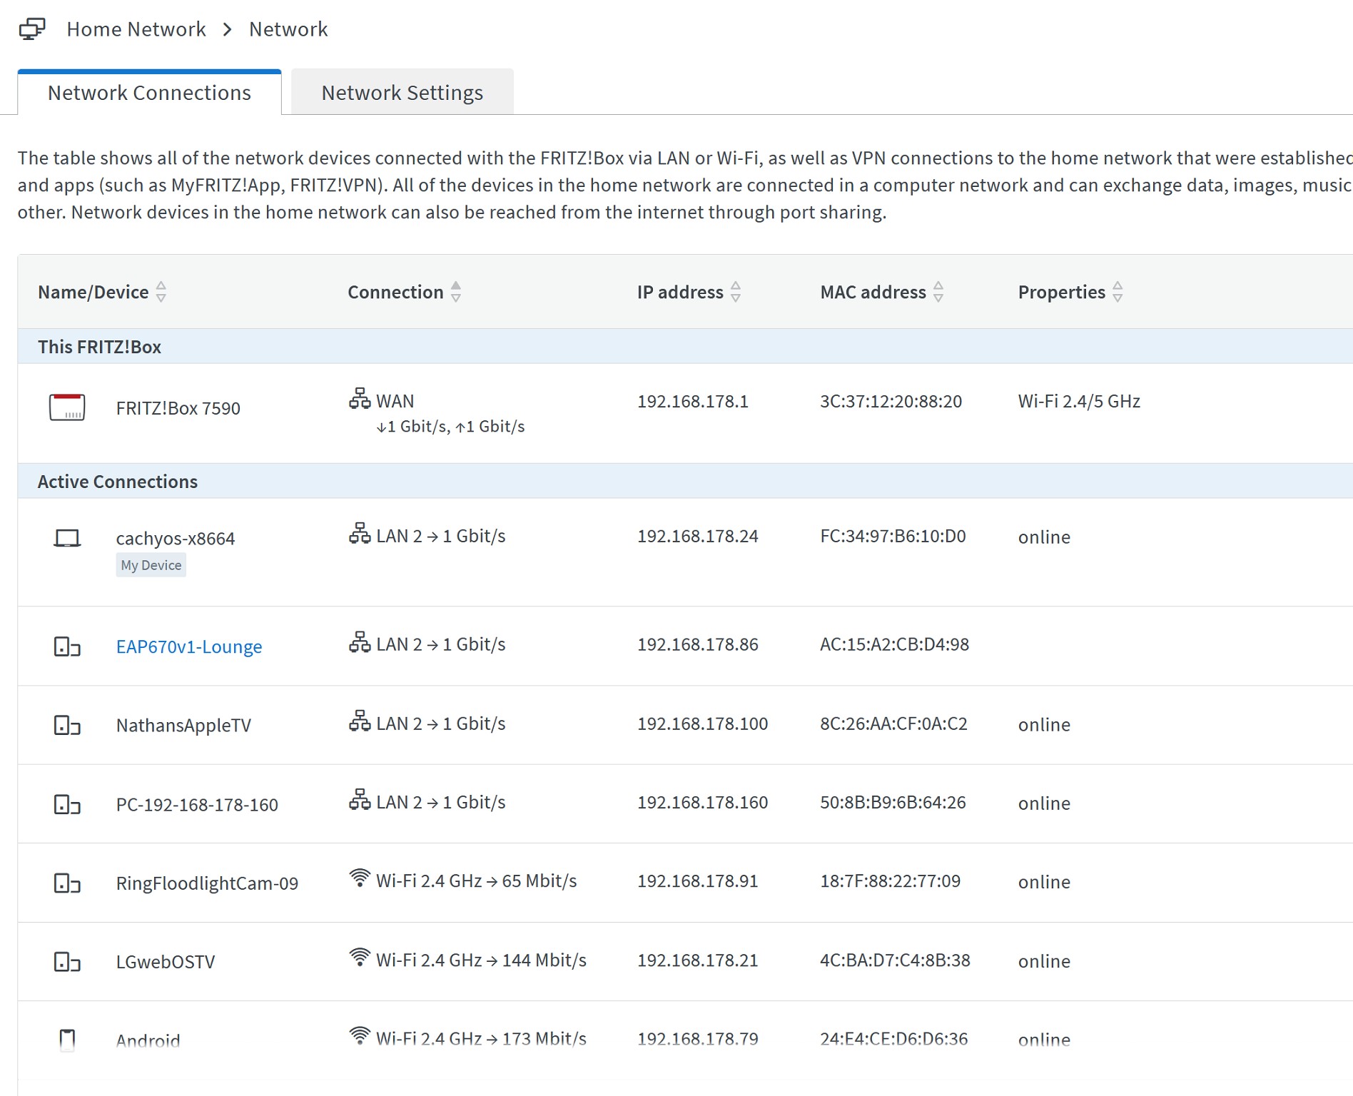Sort by MAC address column arrows

938,292
